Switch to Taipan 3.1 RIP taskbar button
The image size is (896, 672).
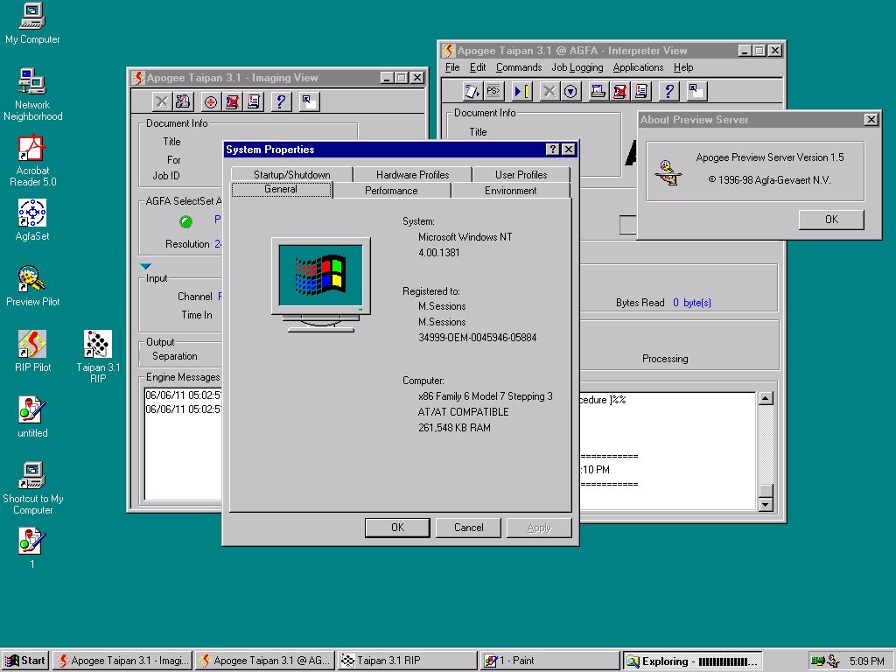click(408, 661)
